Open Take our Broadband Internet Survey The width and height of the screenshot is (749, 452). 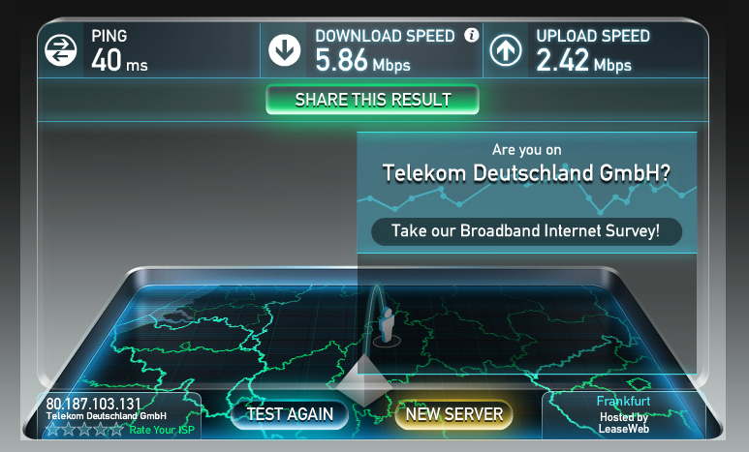[526, 231]
